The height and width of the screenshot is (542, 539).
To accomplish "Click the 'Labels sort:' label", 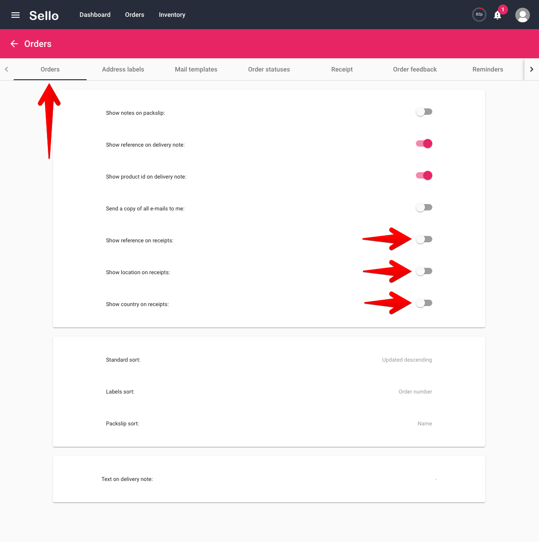I will (x=120, y=392).
